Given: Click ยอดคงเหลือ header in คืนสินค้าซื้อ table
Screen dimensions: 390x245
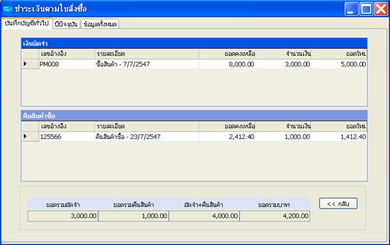Looking at the screenshot, I should [227, 126].
